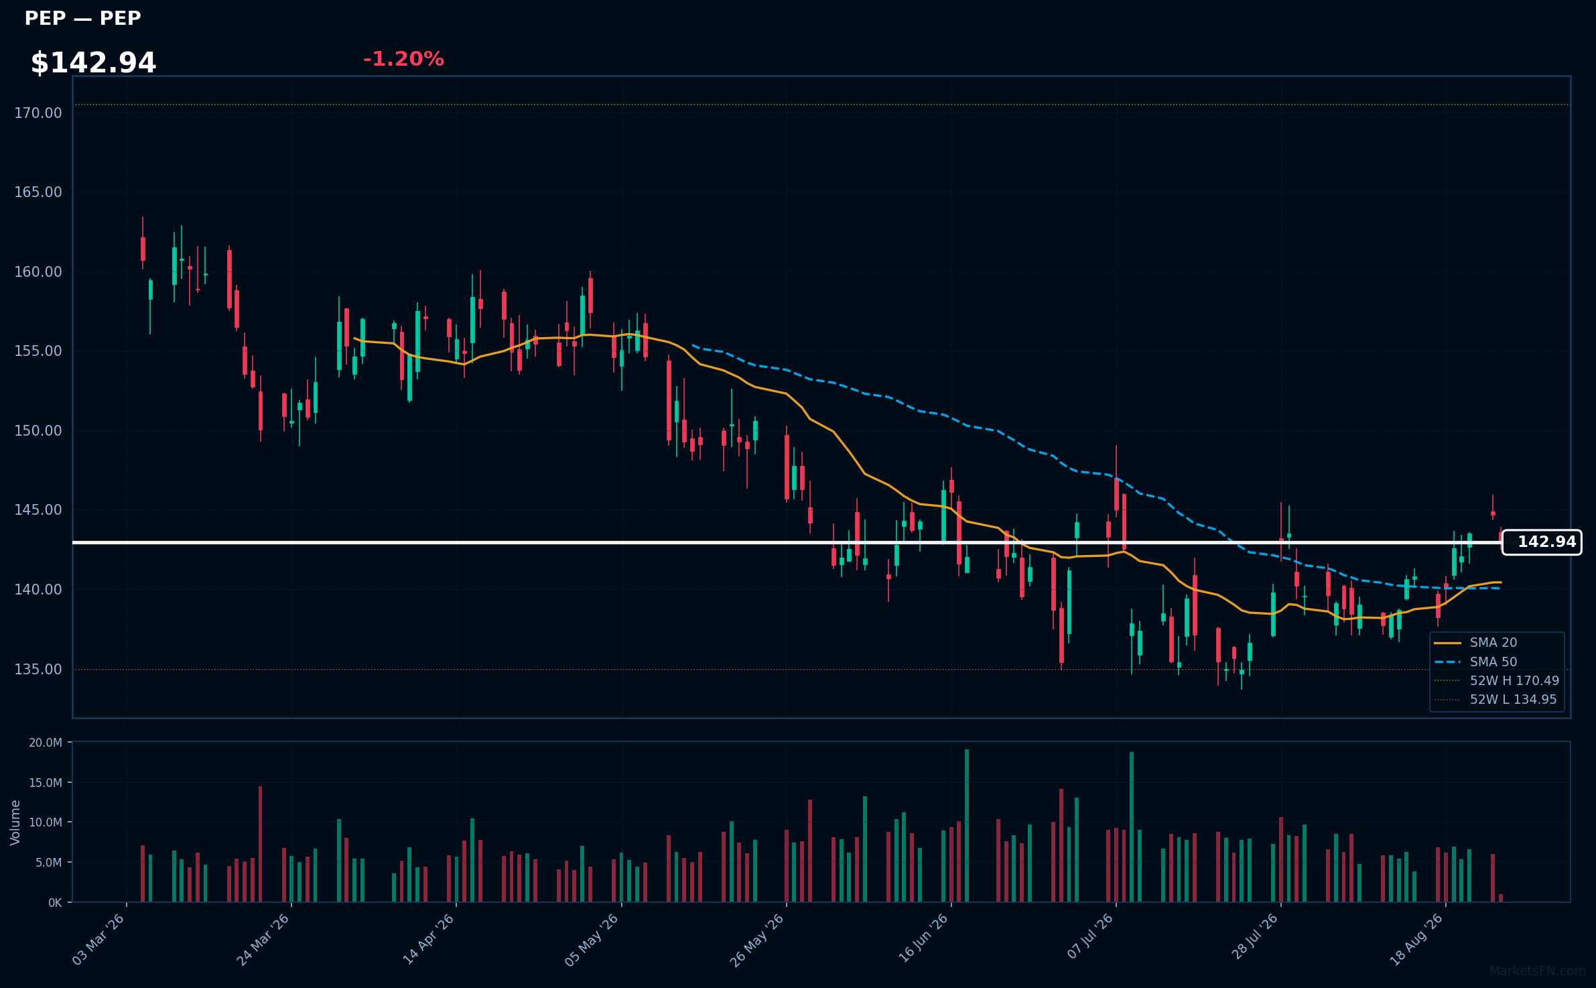Click the "5.0M" volume axis label

[x=48, y=863]
